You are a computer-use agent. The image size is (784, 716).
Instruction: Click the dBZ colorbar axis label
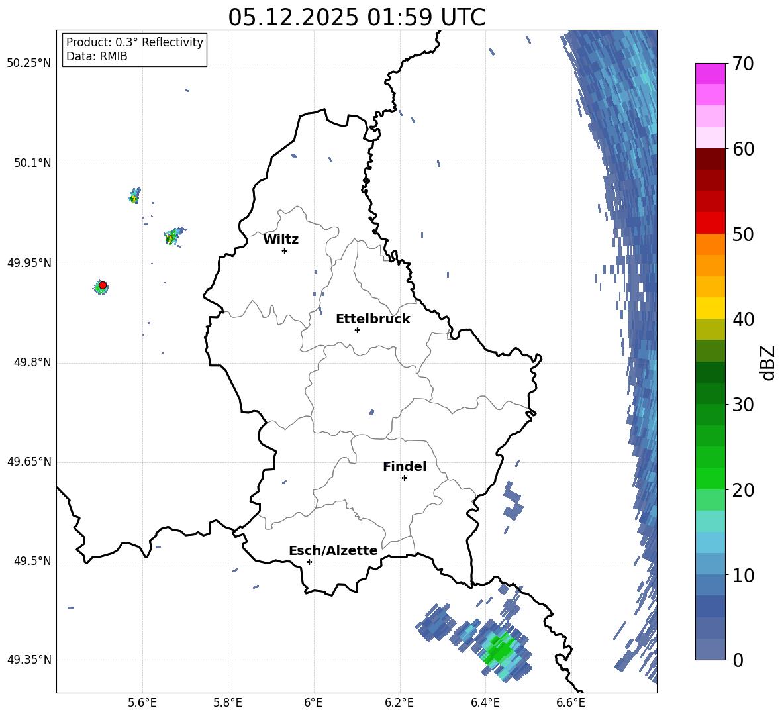pyautogui.click(x=769, y=362)
